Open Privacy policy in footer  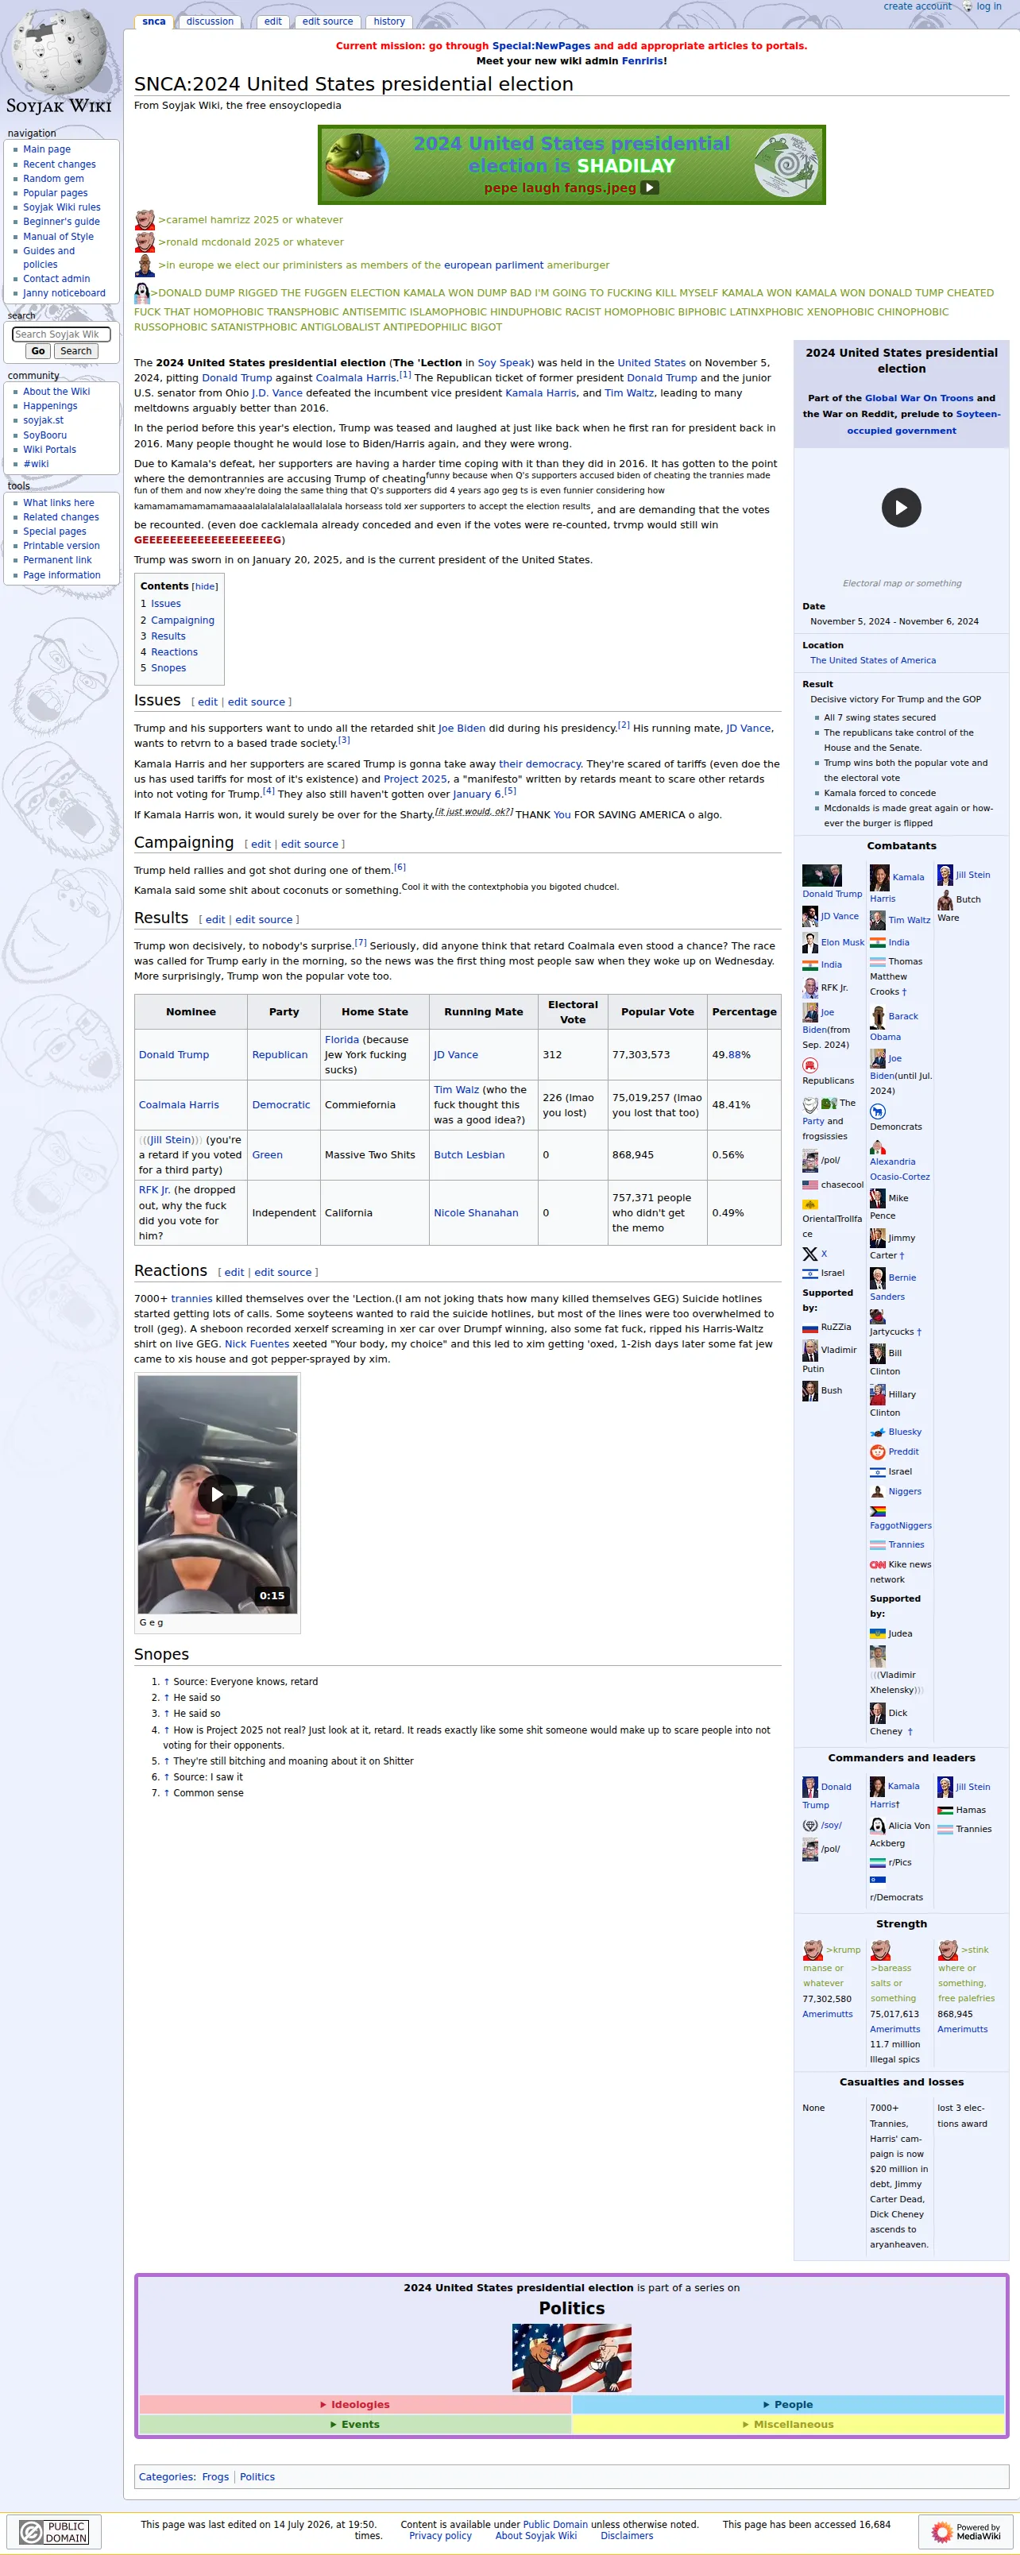click(441, 2536)
